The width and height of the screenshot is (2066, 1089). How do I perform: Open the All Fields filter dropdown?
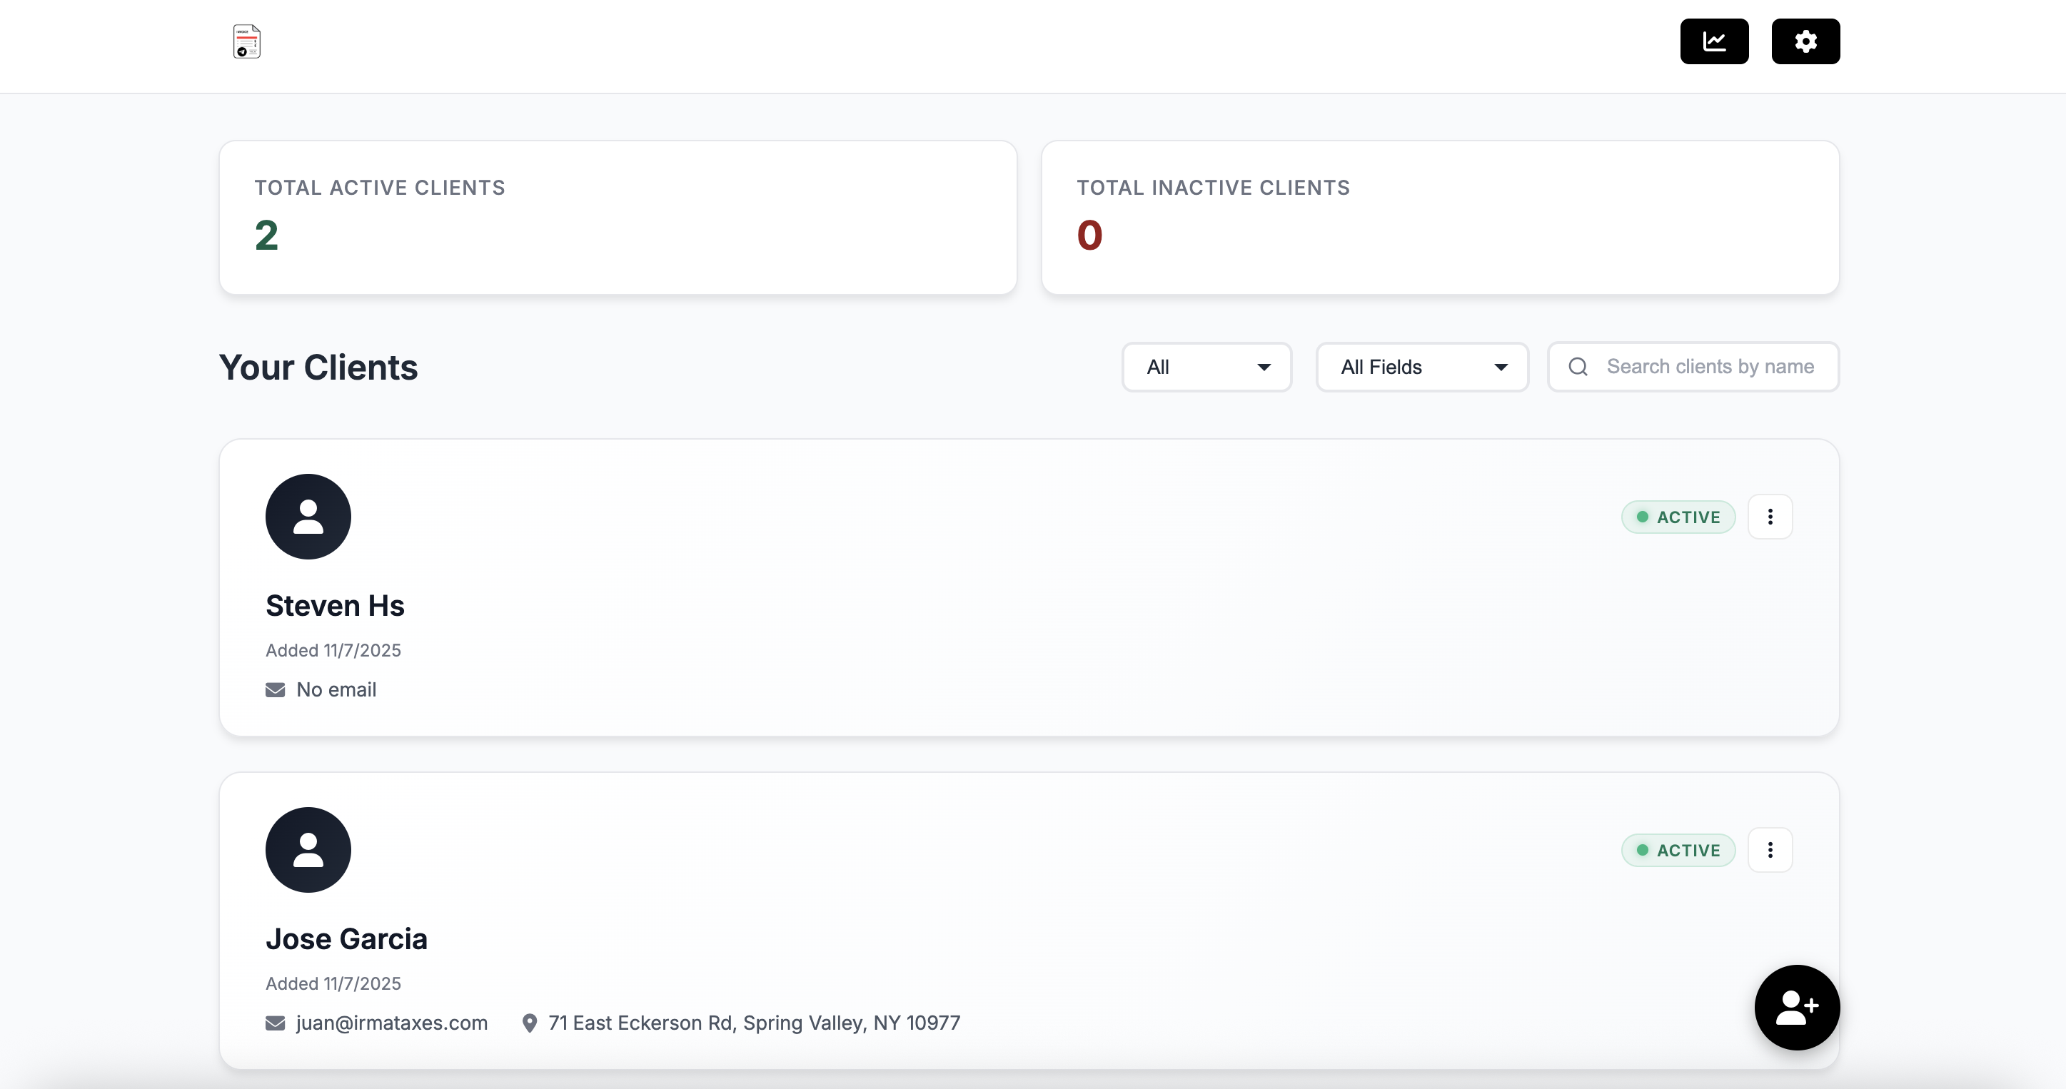[1421, 367]
